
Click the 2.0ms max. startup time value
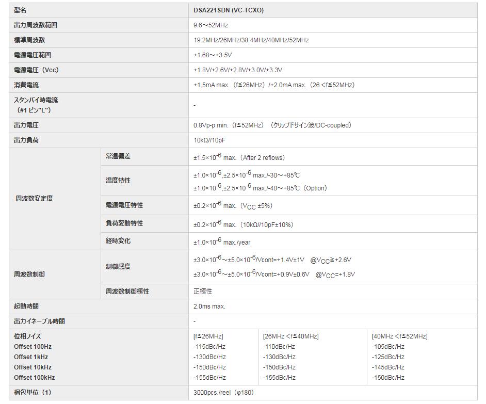coord(209,306)
